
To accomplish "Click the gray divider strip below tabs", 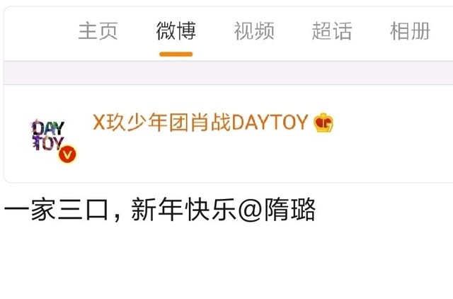I will pos(228,73).
